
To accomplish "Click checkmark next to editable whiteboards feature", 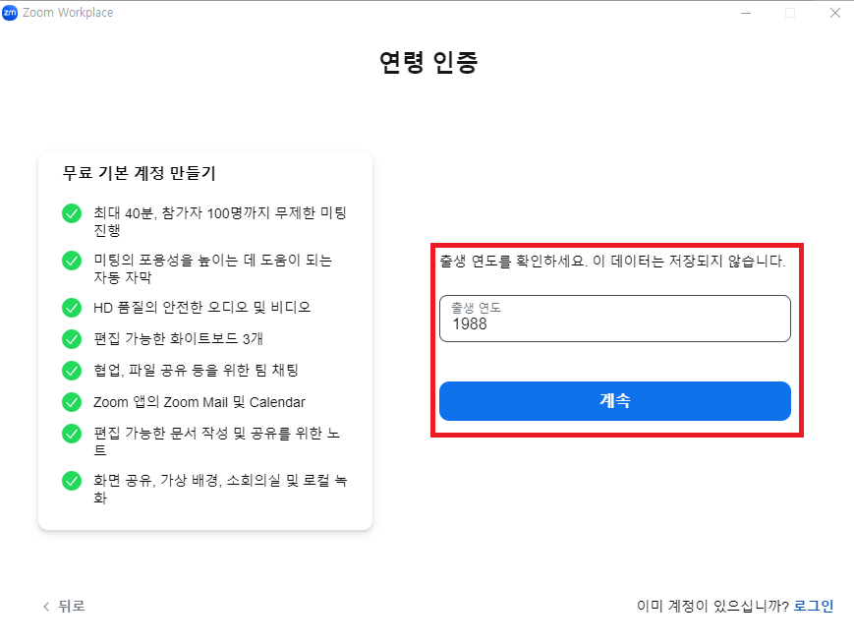I will 71,338.
